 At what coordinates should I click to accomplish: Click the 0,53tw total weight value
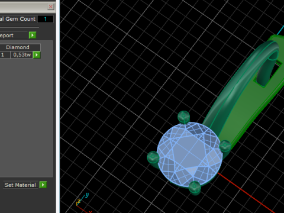(22, 55)
